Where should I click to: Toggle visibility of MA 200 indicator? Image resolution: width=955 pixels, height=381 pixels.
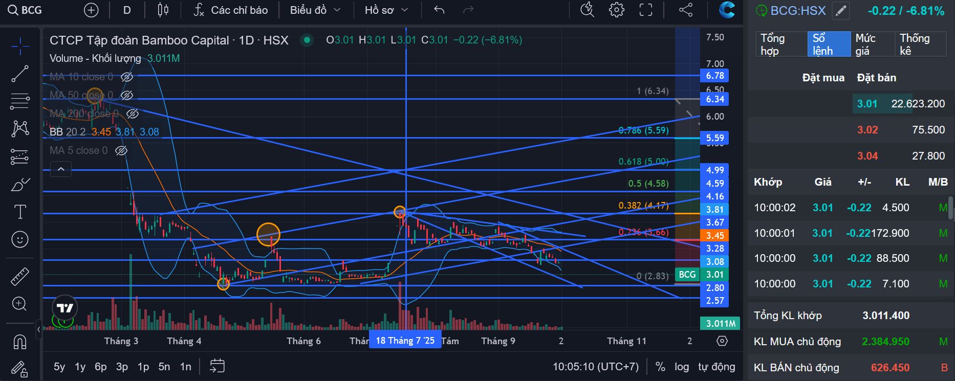tap(133, 114)
